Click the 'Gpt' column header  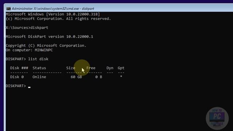[x=121, y=68]
